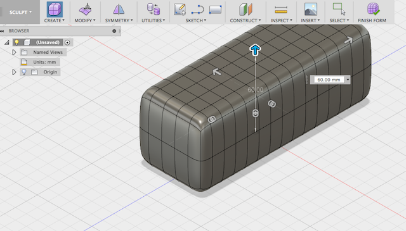Click the faces-count manipulator near front corner
This screenshot has width=406, height=231.
pyautogui.click(x=211, y=120)
